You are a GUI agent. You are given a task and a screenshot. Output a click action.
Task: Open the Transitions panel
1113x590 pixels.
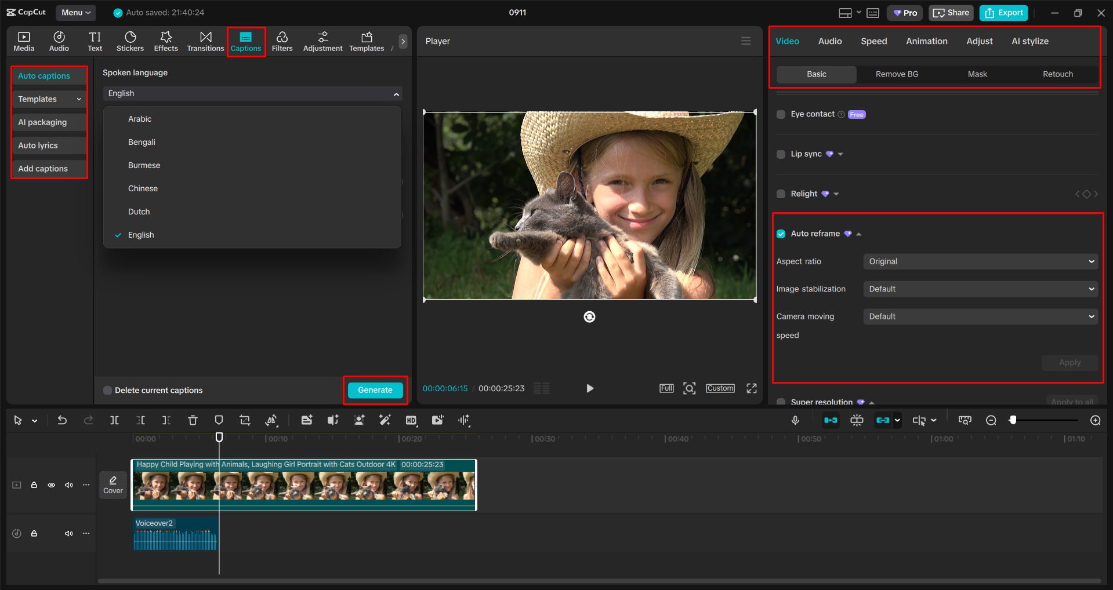click(205, 41)
